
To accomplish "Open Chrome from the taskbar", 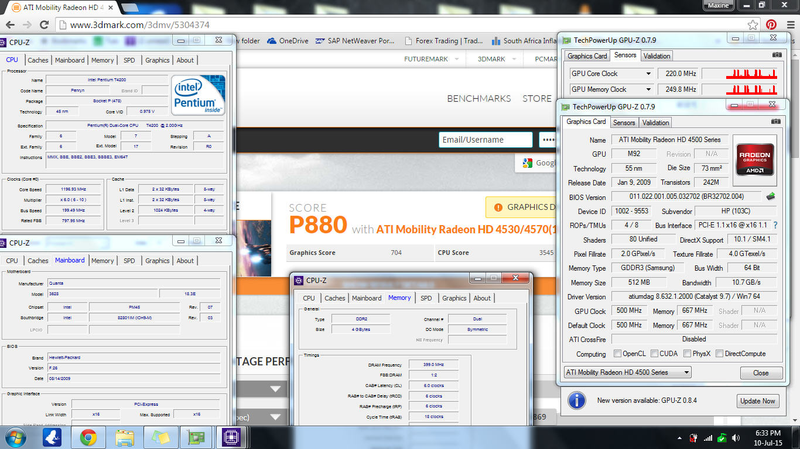I will point(88,437).
